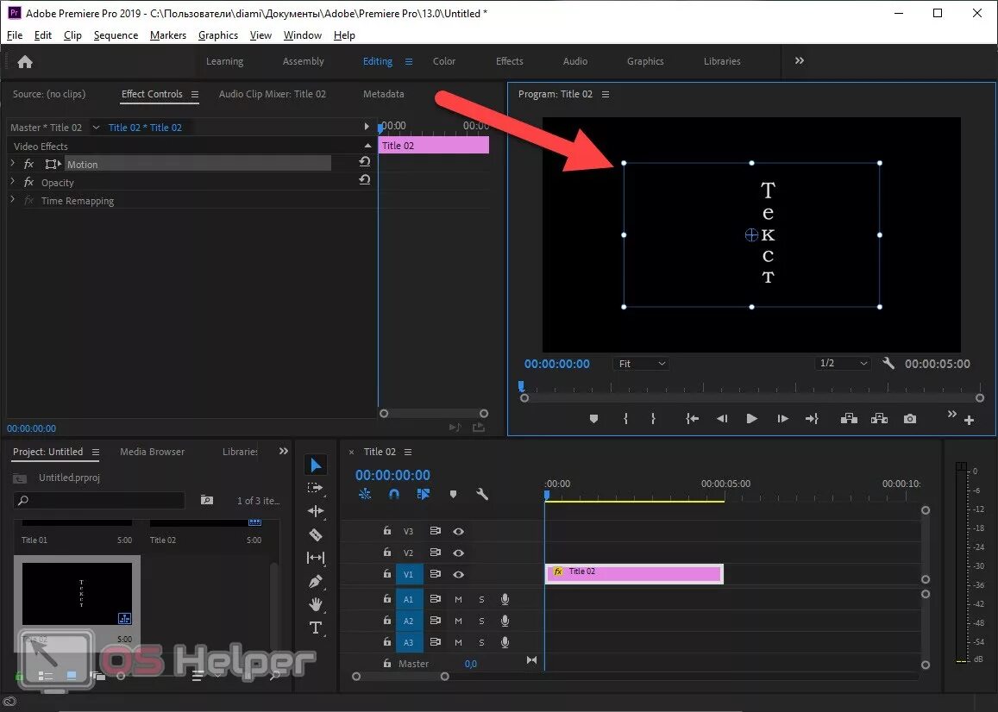Click the Lift button

click(x=849, y=419)
